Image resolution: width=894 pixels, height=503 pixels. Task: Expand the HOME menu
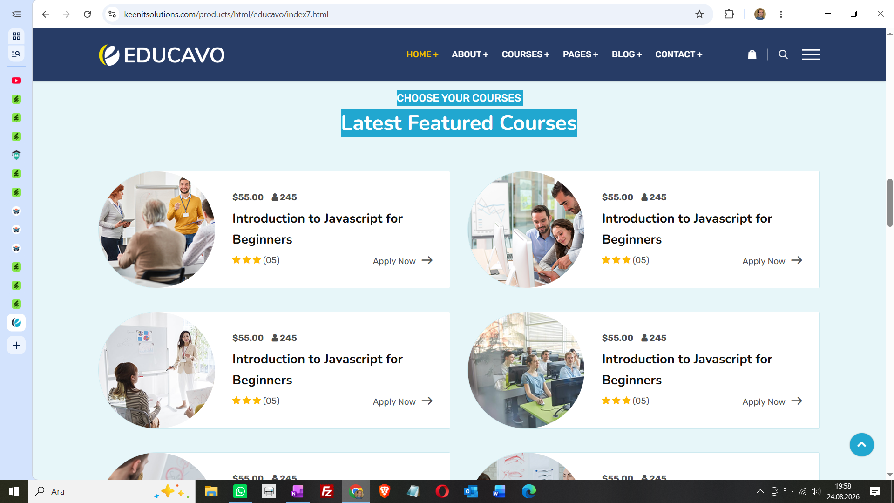pyautogui.click(x=422, y=54)
